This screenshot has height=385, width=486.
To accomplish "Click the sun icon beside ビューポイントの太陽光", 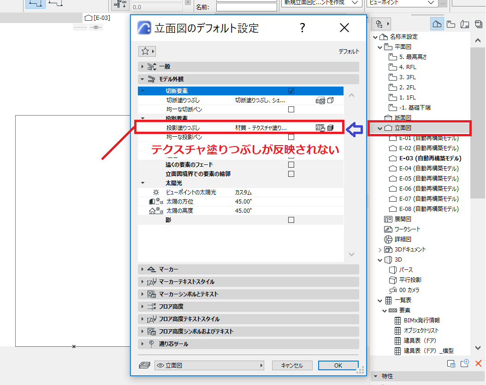I will click(156, 192).
